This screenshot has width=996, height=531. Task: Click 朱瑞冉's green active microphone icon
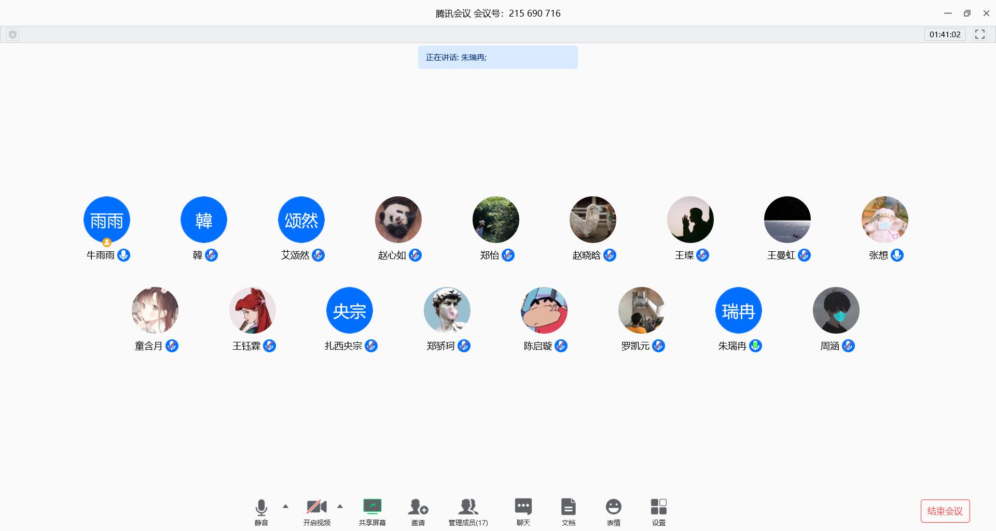756,346
